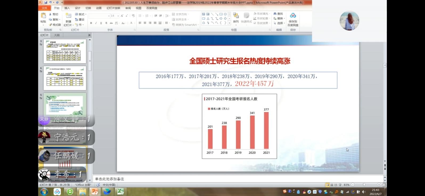Open the File (文件) tab
Image resolution: width=425 pixels, height=196 pixels.
coord(44,8)
